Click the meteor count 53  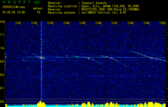pyautogui.click(x=39, y=12)
